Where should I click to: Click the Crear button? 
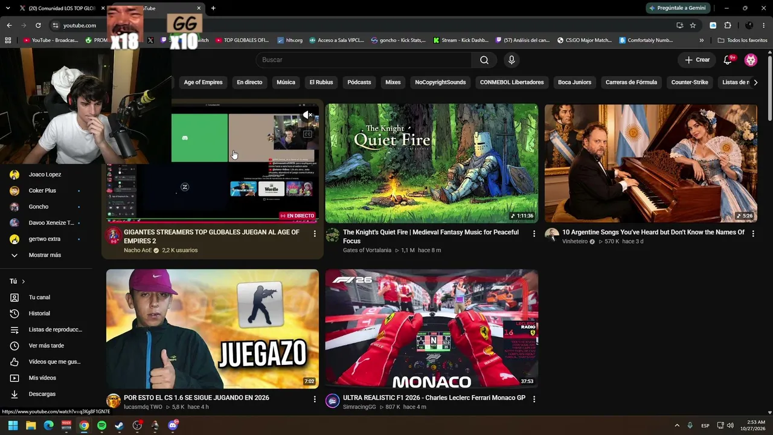tap(697, 60)
